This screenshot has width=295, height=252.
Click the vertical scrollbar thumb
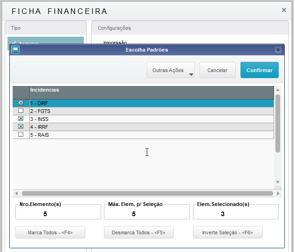tap(278, 123)
